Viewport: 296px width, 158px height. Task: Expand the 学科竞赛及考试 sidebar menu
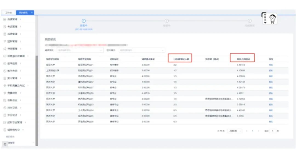tap(28, 85)
